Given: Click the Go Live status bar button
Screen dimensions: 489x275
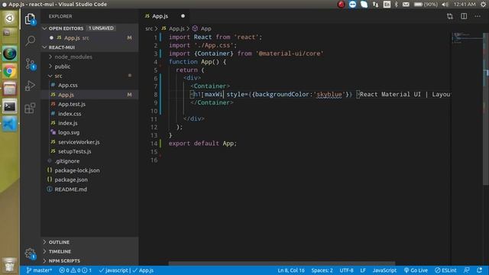Looking at the screenshot, I should pyautogui.click(x=416, y=270).
